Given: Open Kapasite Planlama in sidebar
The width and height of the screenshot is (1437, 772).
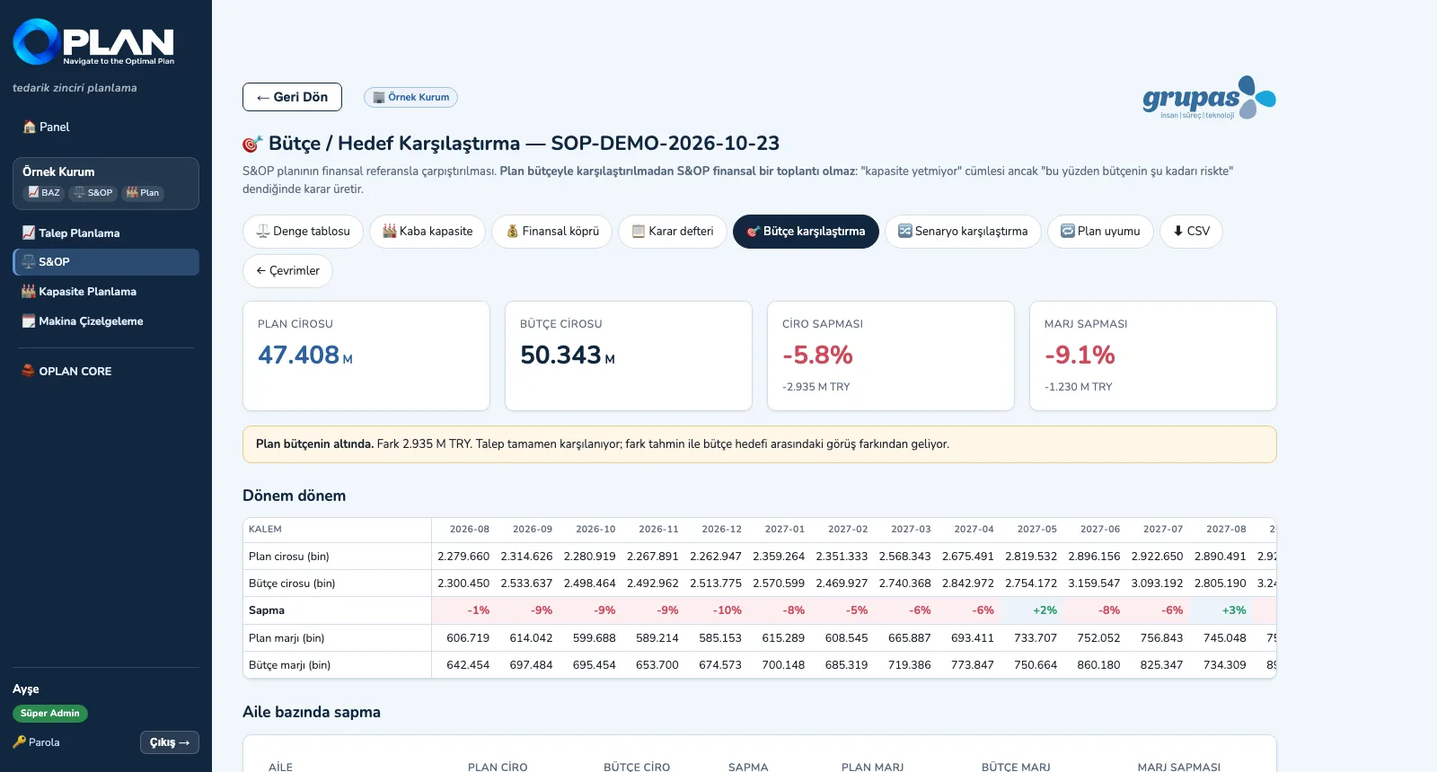Looking at the screenshot, I should 106,292.
